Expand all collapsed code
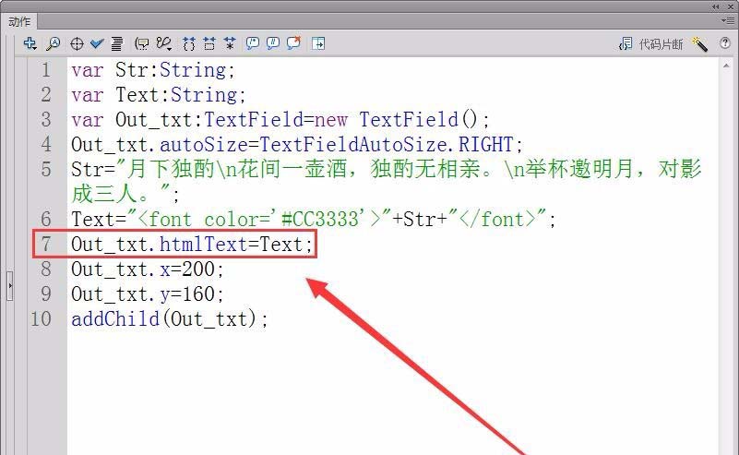 pos(230,44)
